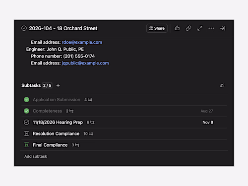Click the plus icon next to Subtasks

click(58, 85)
